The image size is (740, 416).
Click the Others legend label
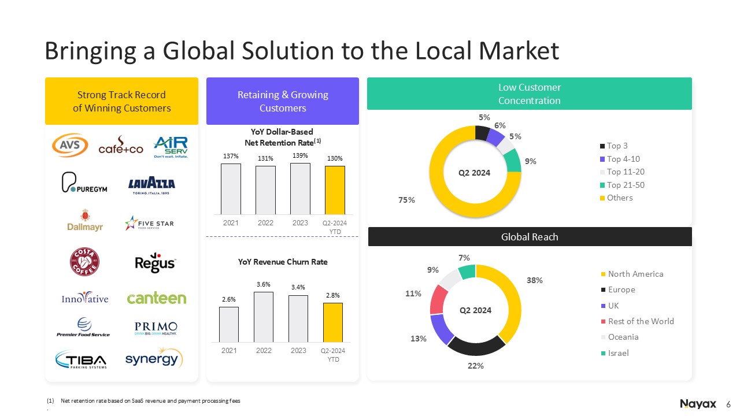click(x=620, y=198)
